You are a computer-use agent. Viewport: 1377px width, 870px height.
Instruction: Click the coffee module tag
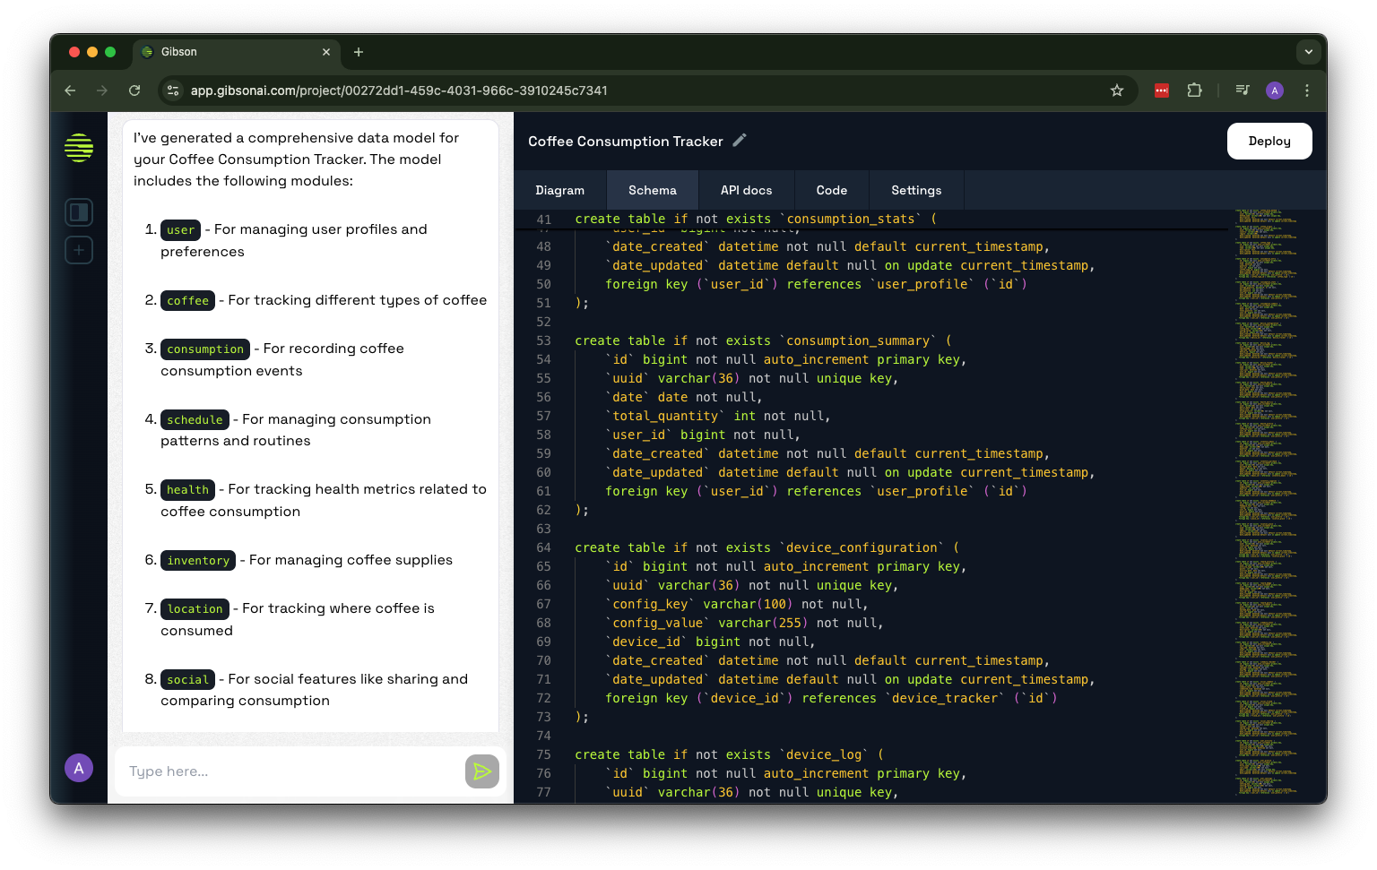click(x=187, y=301)
